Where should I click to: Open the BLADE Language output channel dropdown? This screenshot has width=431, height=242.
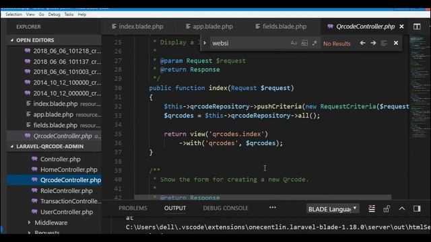(x=333, y=209)
